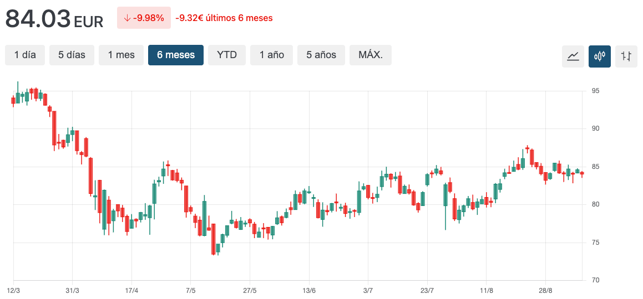643x299 pixels.
Task: Click the 13/6 date label on the x-axis
Action: (x=309, y=291)
